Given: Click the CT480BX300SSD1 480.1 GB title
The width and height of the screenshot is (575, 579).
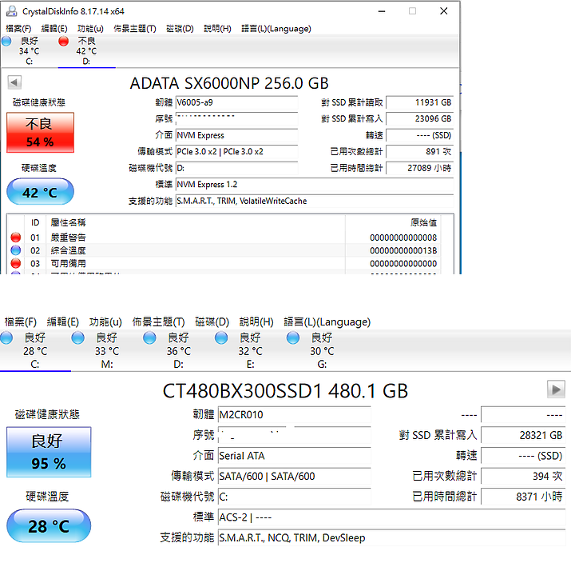Looking at the screenshot, I should 285,391.
